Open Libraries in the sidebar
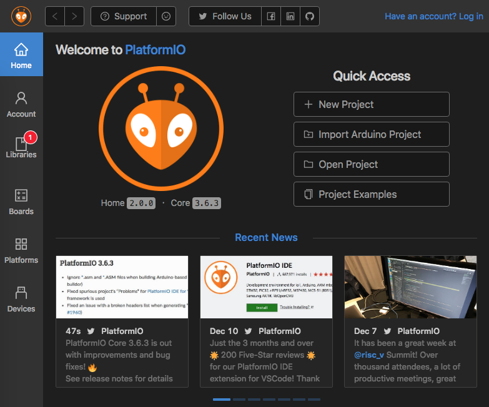Viewport: 489px width, 407px height. tap(21, 147)
